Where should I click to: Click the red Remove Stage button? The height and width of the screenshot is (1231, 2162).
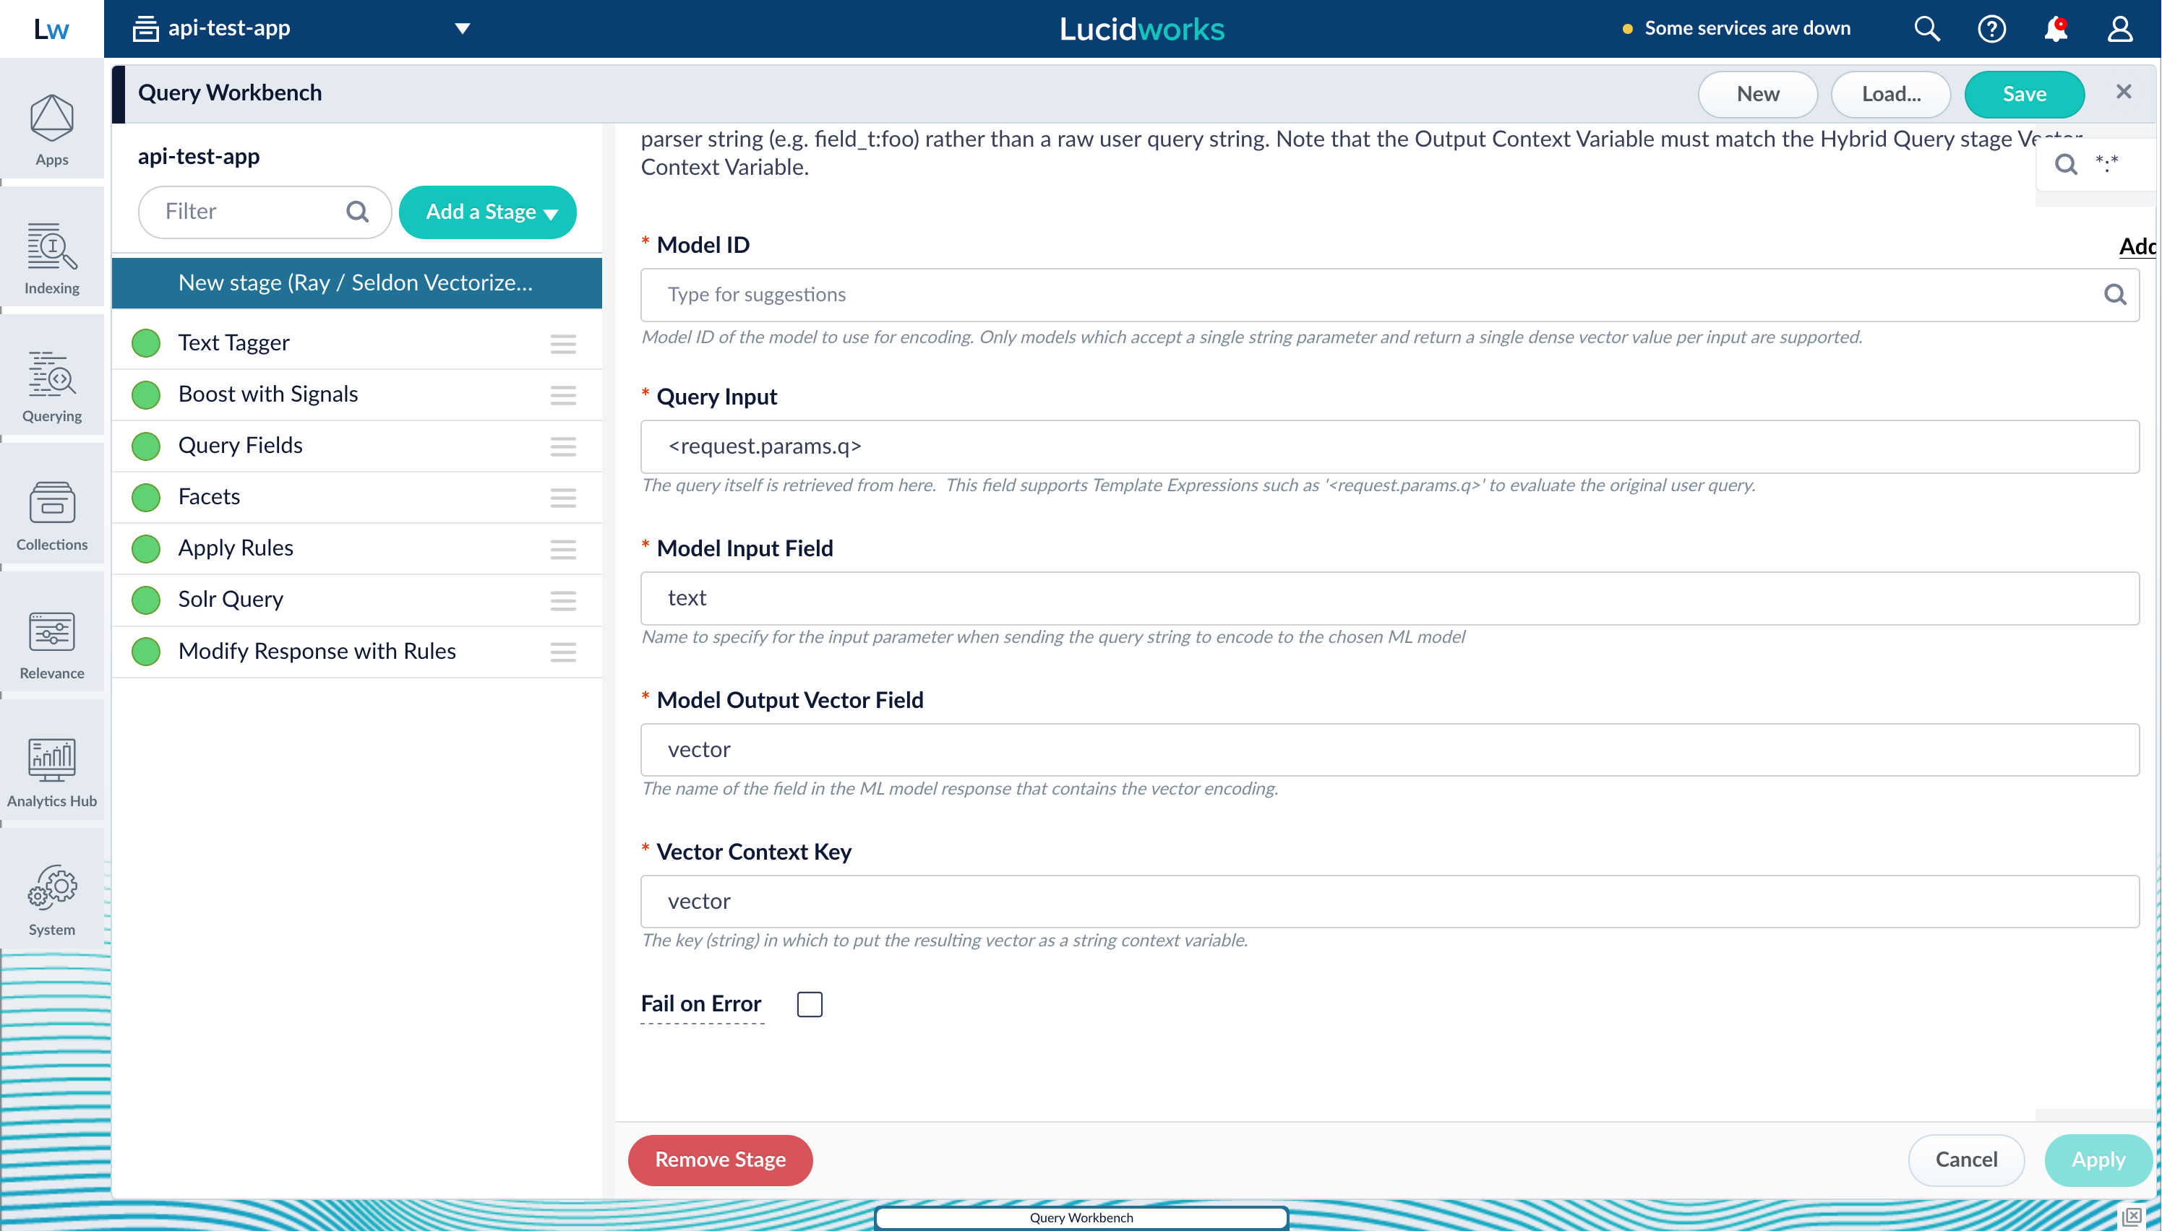point(720,1159)
